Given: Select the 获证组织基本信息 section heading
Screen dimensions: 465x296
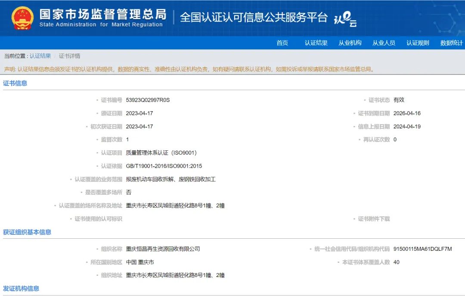Looking at the screenshot, I should pyautogui.click(x=27, y=232).
